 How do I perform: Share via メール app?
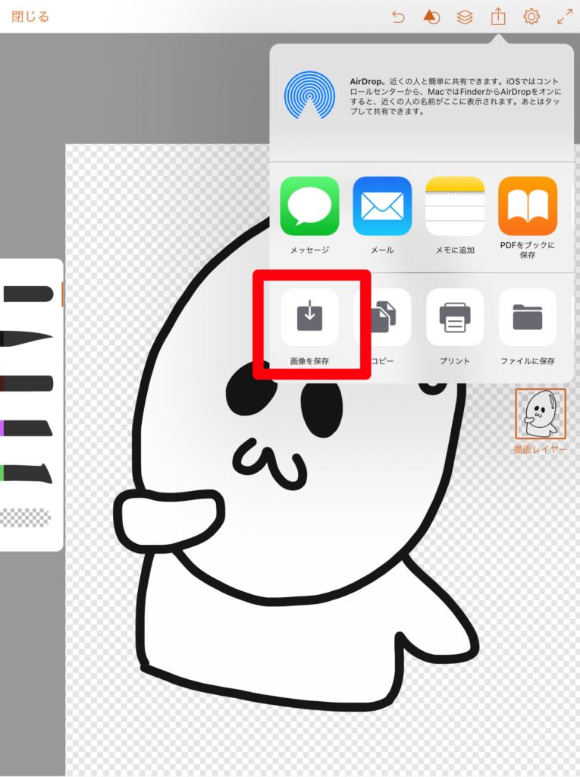[x=382, y=206]
